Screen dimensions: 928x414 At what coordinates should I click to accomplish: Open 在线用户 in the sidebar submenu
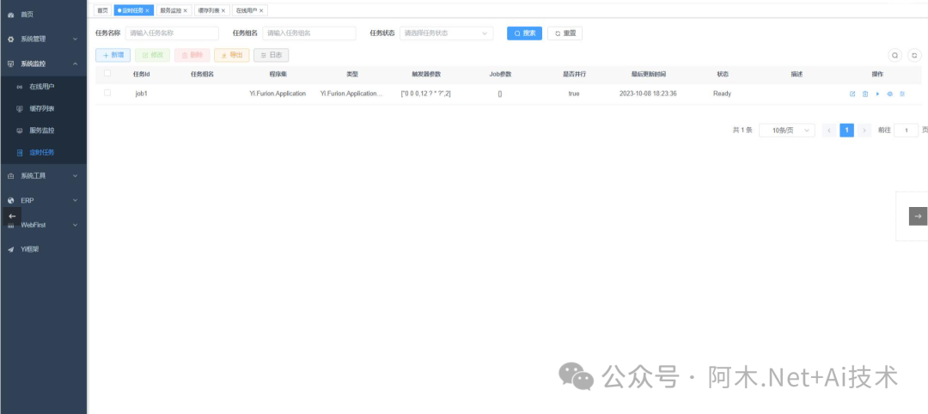(x=41, y=87)
